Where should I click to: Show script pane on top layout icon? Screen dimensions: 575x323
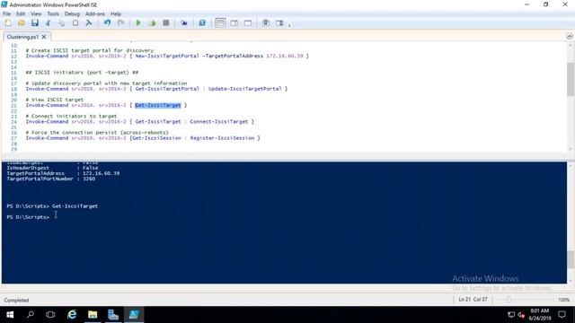[220, 23]
